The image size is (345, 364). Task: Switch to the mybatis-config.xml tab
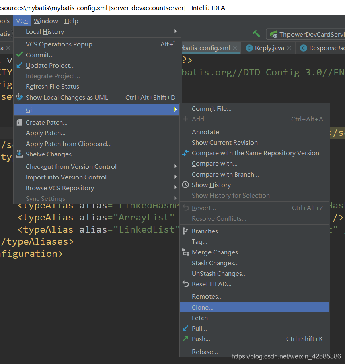[210, 48]
